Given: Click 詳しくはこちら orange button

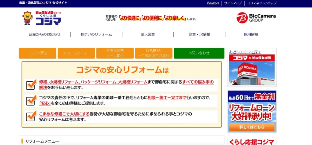Looking at the screenshot, I should pyautogui.click(x=252, y=127).
